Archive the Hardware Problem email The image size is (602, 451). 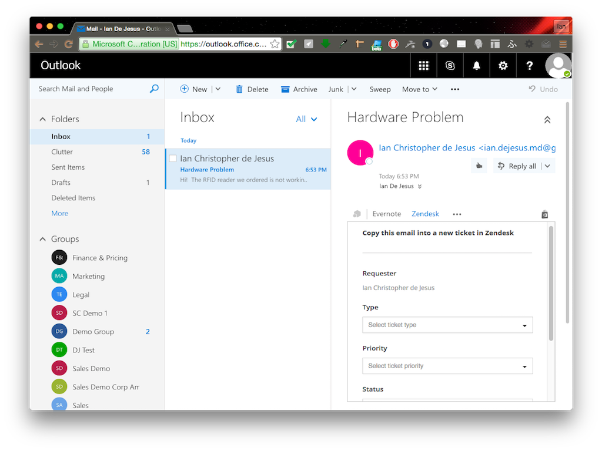(299, 89)
